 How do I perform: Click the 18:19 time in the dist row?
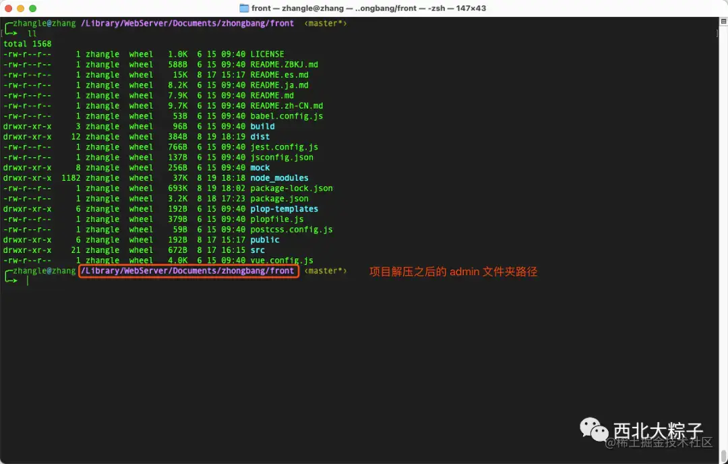233,136
